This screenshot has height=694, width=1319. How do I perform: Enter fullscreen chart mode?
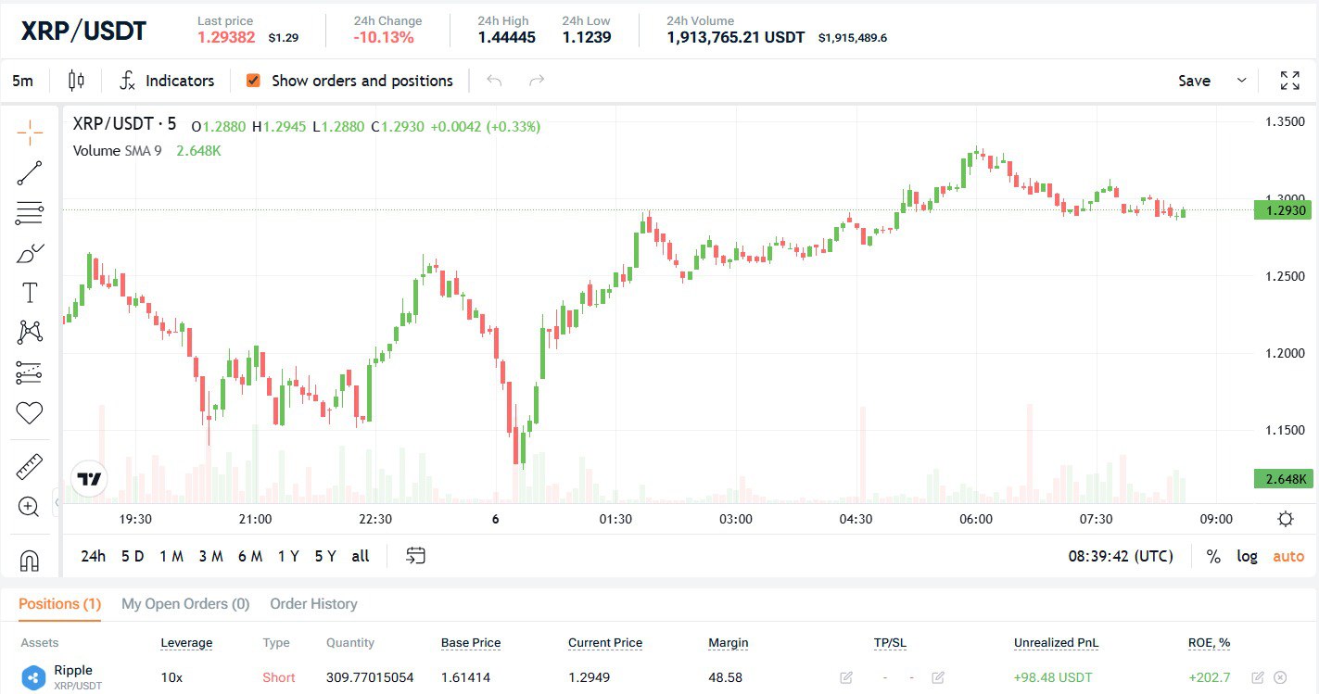[1289, 81]
